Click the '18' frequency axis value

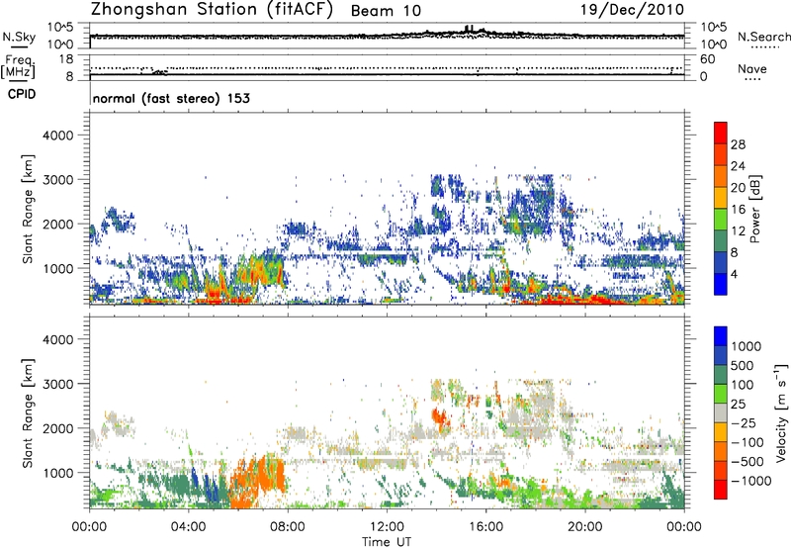66,59
